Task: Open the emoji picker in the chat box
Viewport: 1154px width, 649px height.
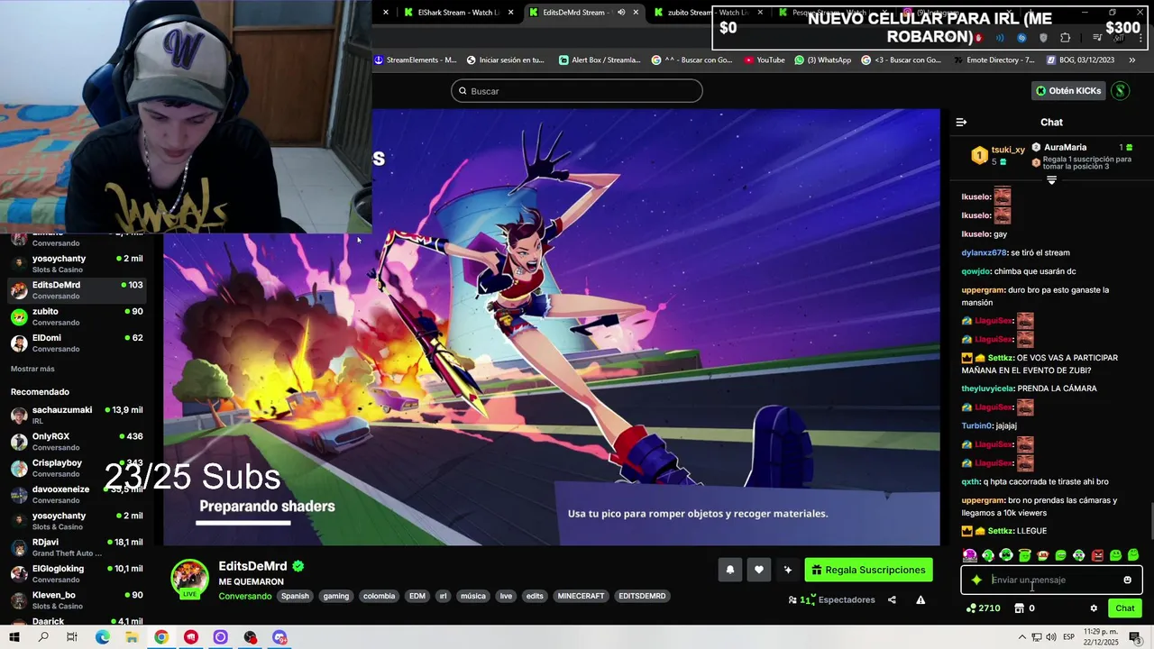Action: tap(1127, 580)
